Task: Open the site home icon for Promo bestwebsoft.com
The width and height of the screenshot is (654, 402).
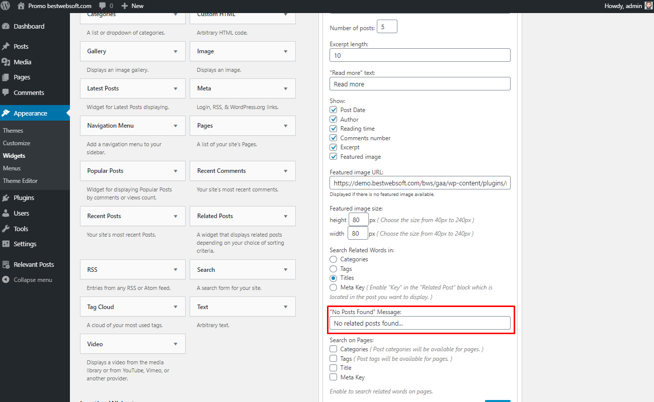Action: tap(21, 6)
